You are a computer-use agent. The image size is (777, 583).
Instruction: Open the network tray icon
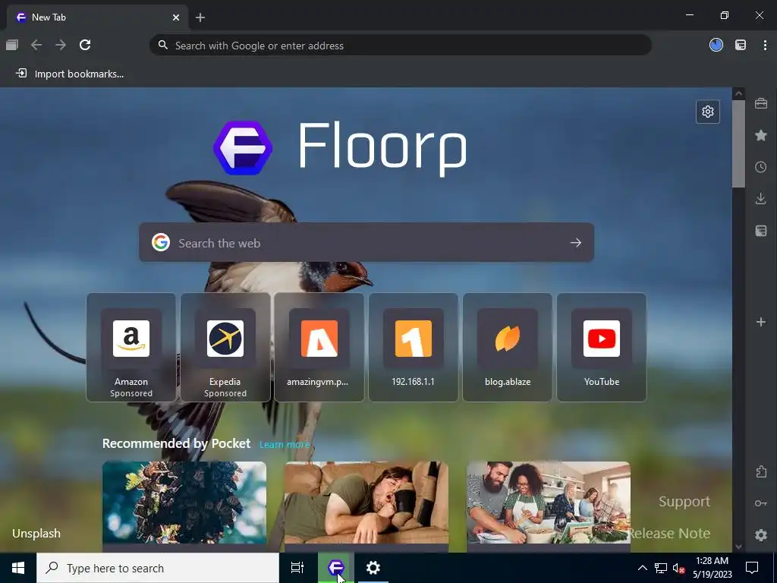661,568
